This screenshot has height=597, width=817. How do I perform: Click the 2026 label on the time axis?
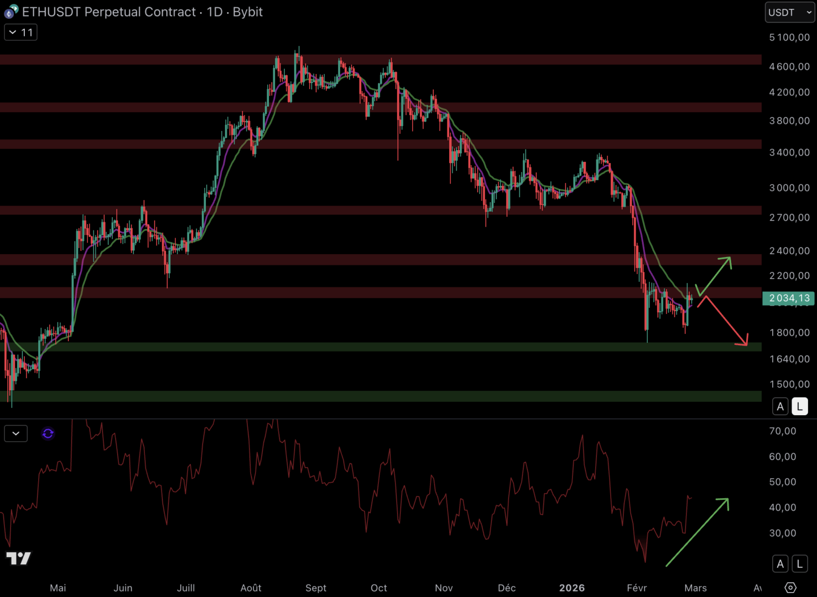pyautogui.click(x=571, y=588)
